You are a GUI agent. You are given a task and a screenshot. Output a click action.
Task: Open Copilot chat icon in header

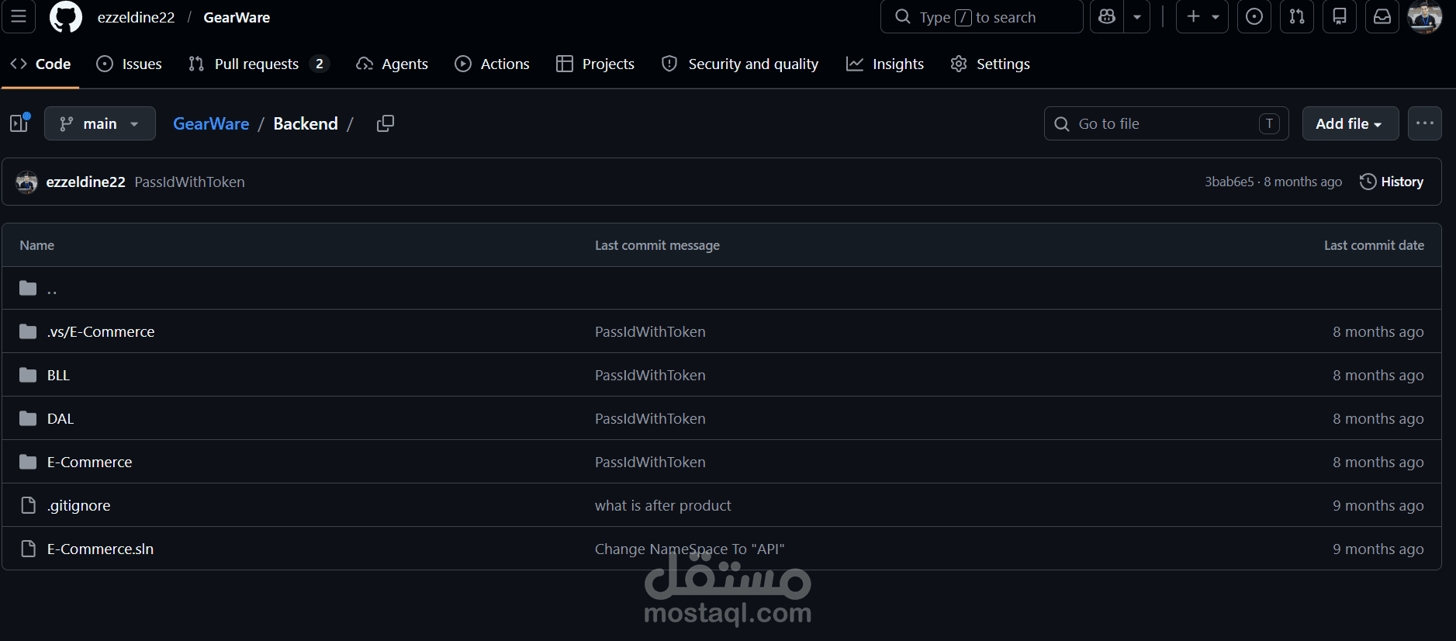click(x=1107, y=16)
